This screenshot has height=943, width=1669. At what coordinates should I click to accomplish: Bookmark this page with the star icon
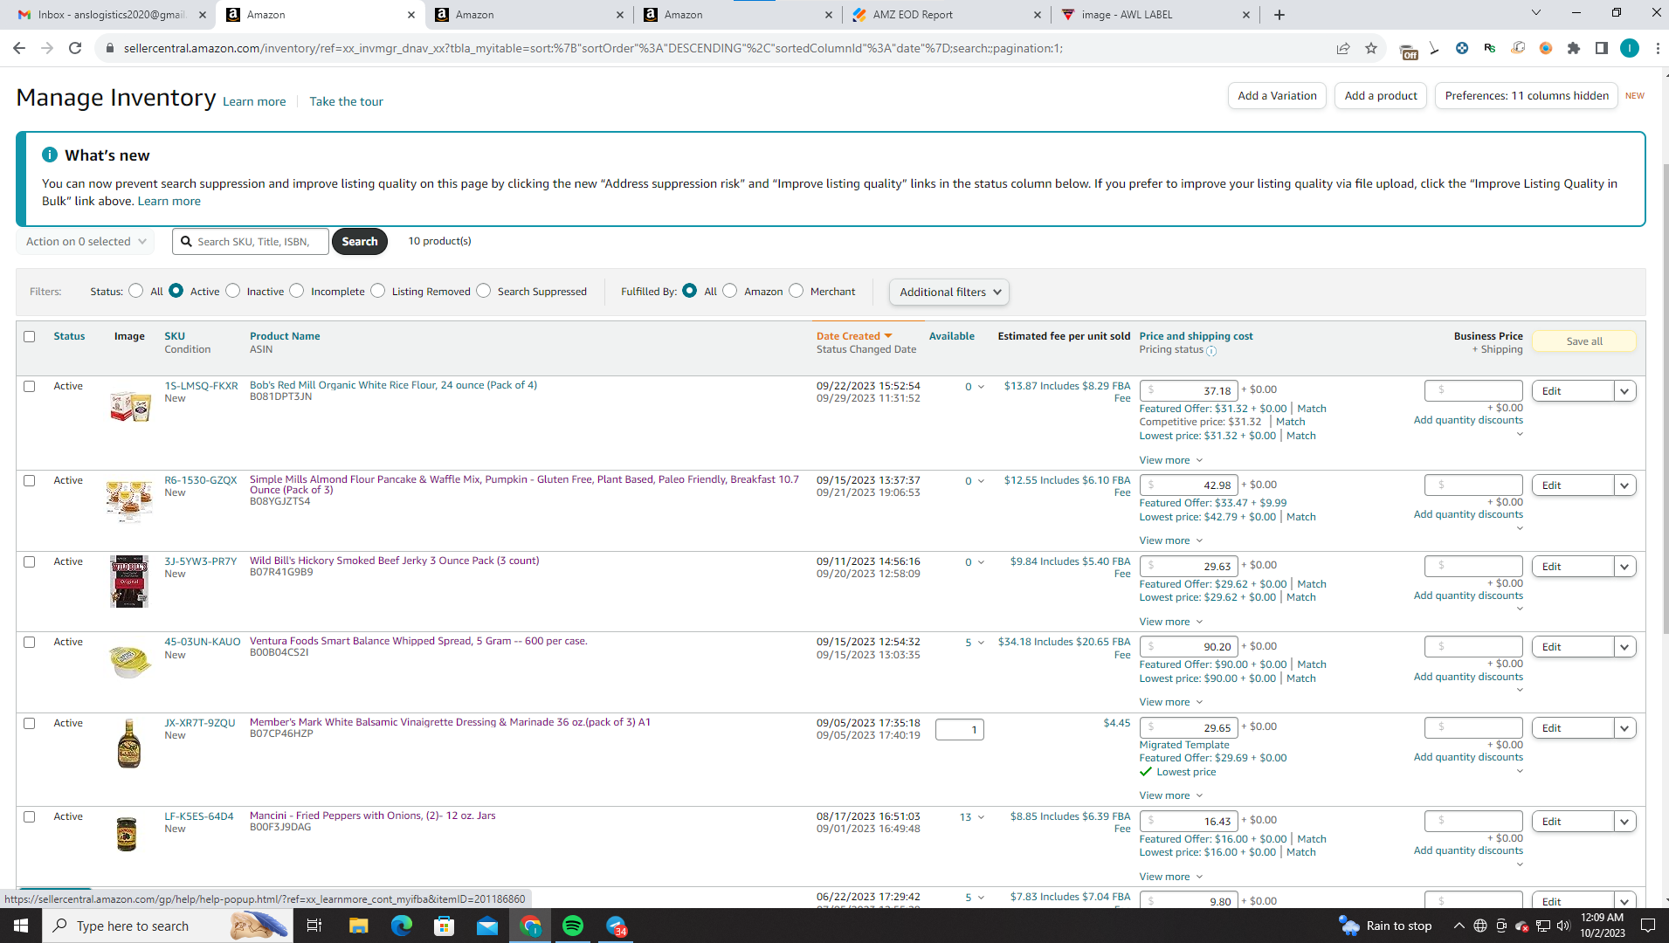point(1371,48)
